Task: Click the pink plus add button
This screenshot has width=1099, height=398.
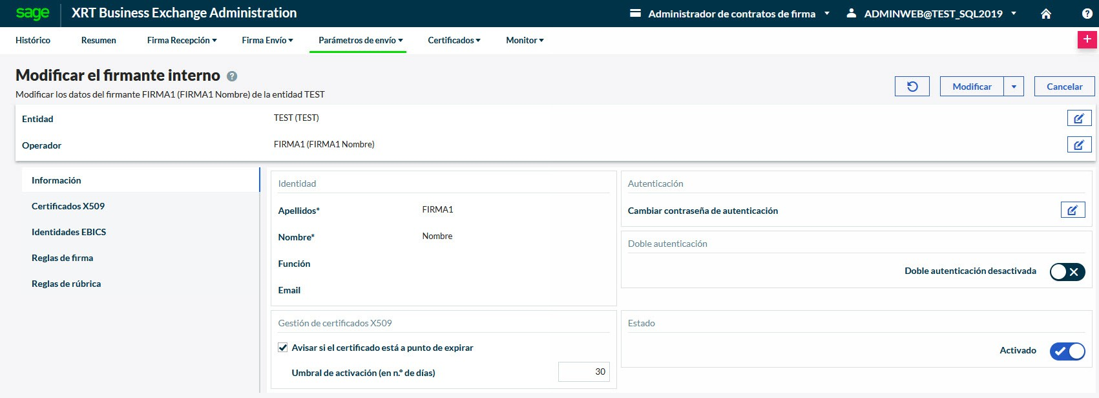Action: [1087, 39]
